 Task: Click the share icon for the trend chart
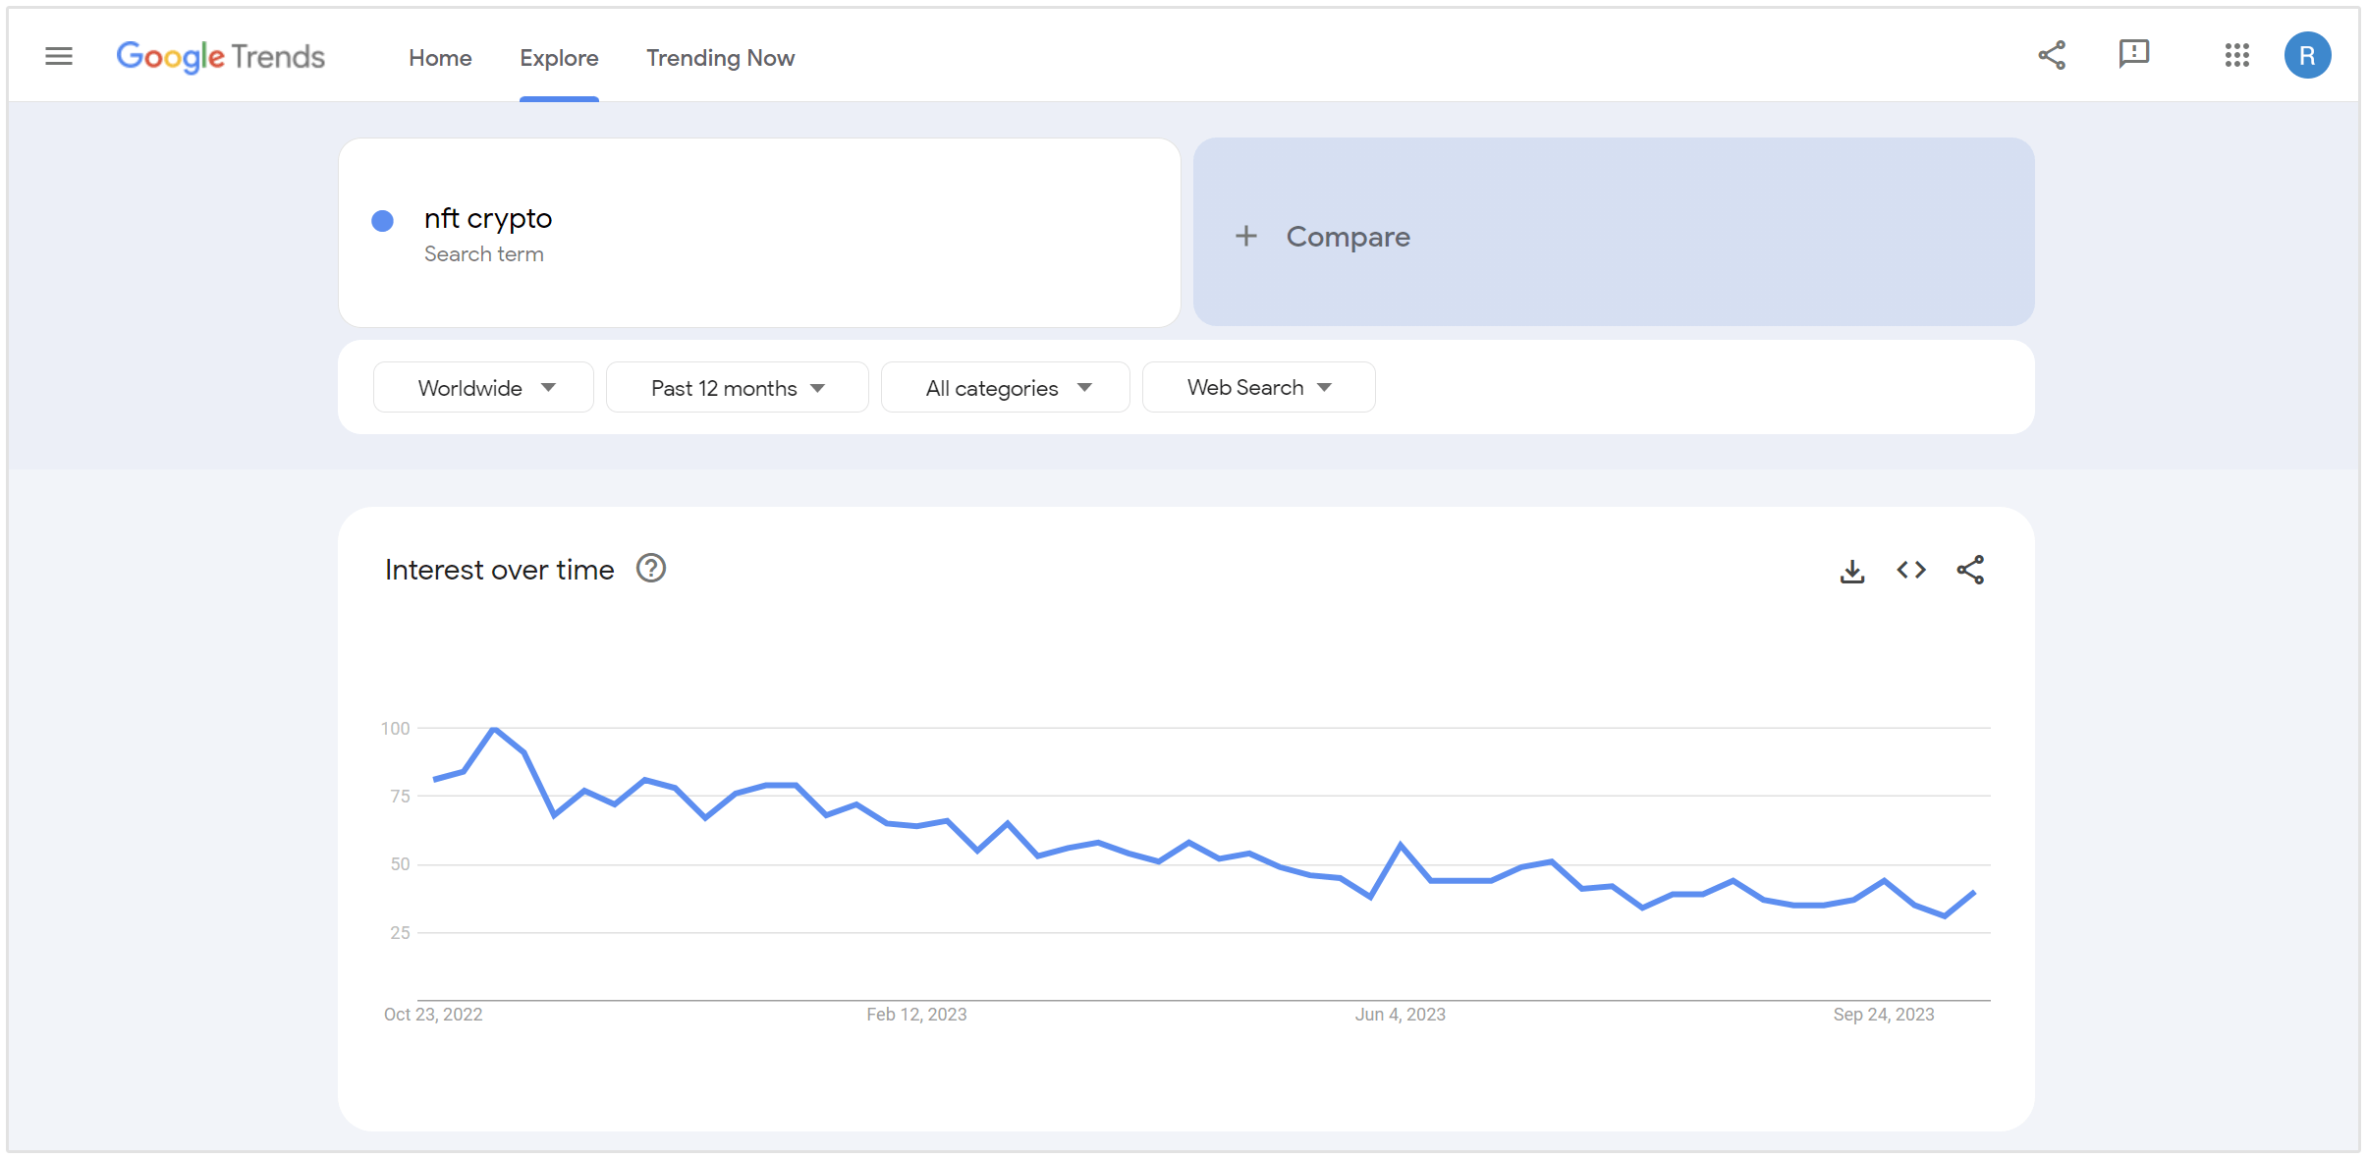coord(1970,571)
